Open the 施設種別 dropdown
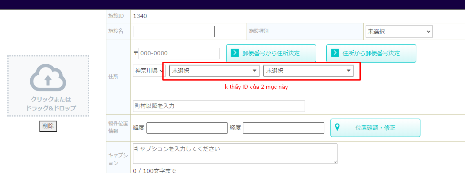465x173 pixels. 398,31
